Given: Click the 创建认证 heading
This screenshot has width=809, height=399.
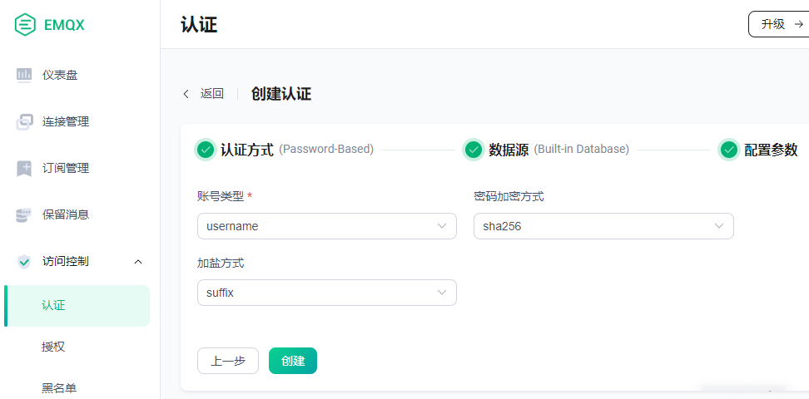Looking at the screenshot, I should 281,94.
